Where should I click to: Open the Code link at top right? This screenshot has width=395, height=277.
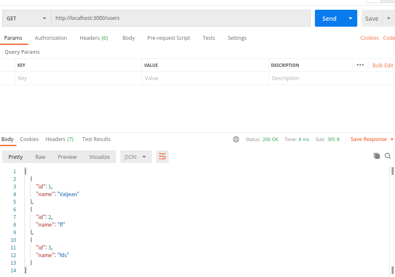click(389, 38)
